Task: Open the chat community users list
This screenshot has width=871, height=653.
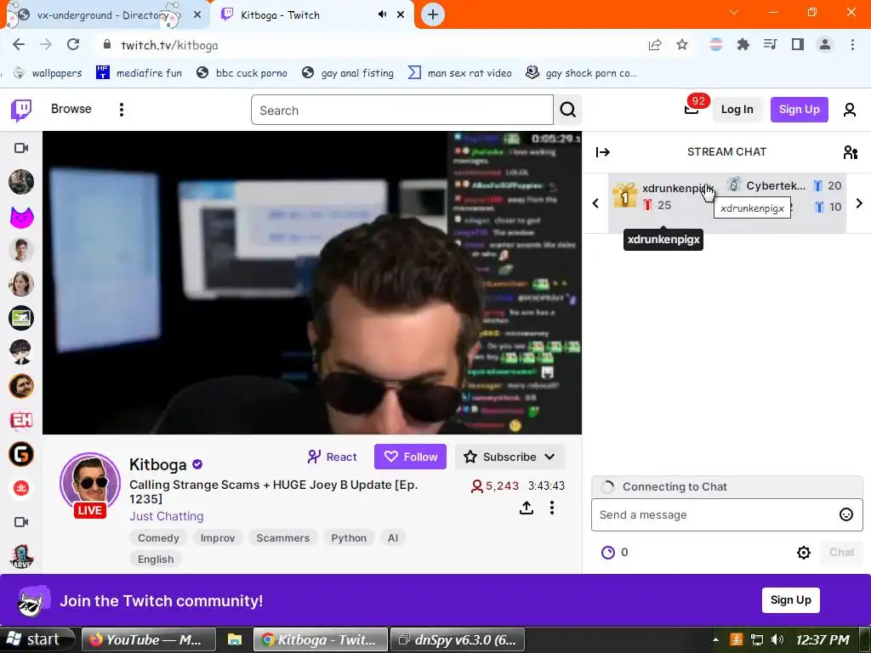Action: pos(850,152)
